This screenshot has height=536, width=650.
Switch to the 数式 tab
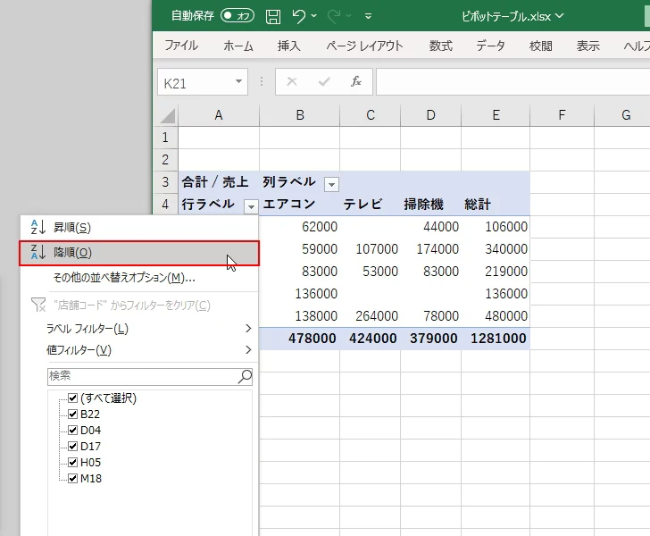[x=441, y=46]
